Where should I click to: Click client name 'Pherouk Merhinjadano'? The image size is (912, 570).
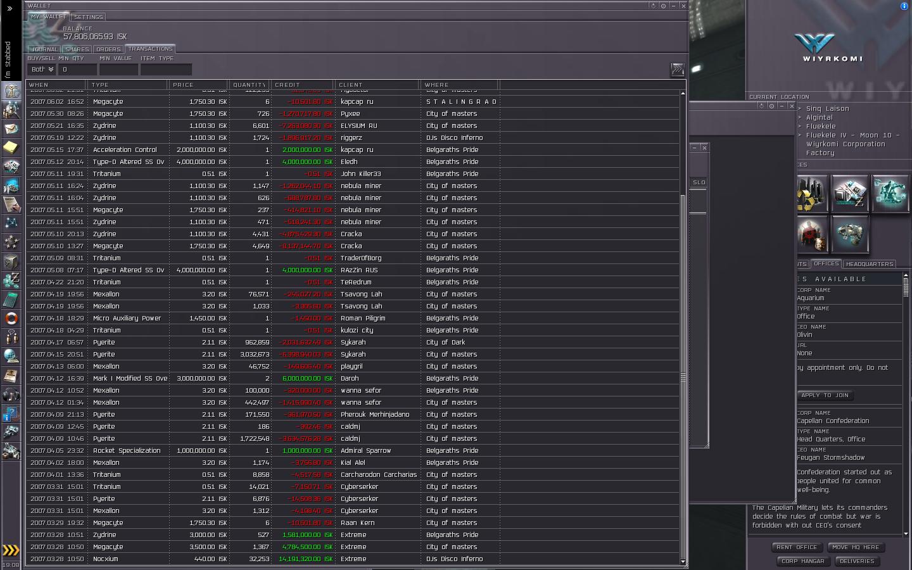click(375, 414)
